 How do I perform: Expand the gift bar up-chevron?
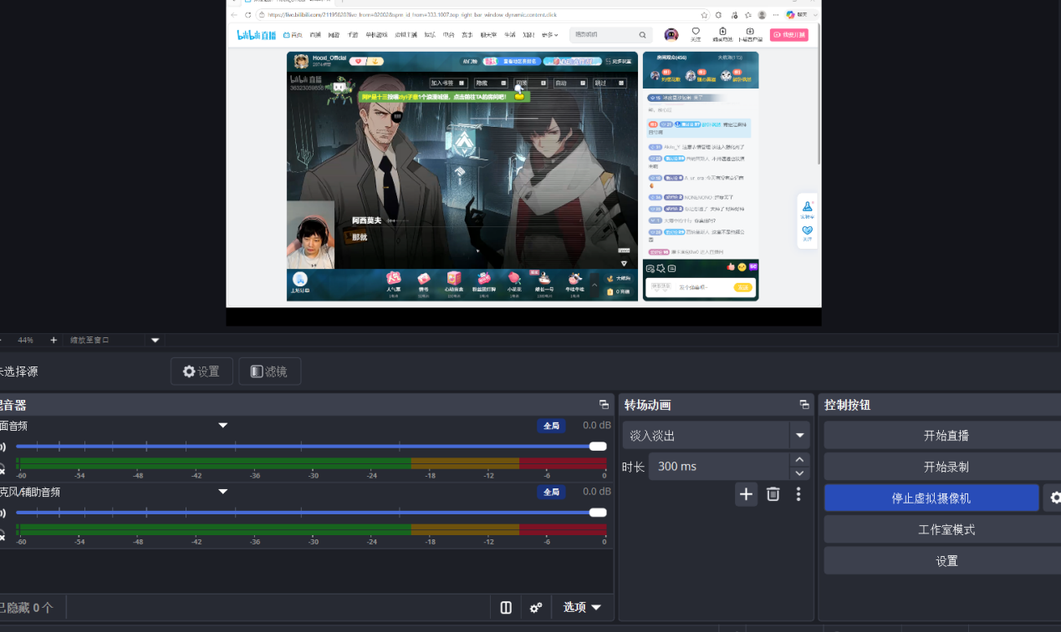(x=594, y=284)
